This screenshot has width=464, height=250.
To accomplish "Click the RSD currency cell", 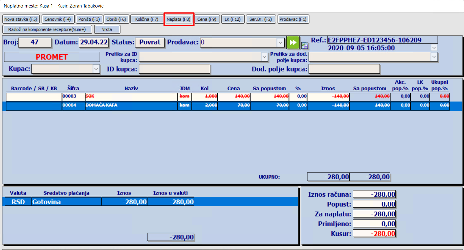I will click(18, 202).
